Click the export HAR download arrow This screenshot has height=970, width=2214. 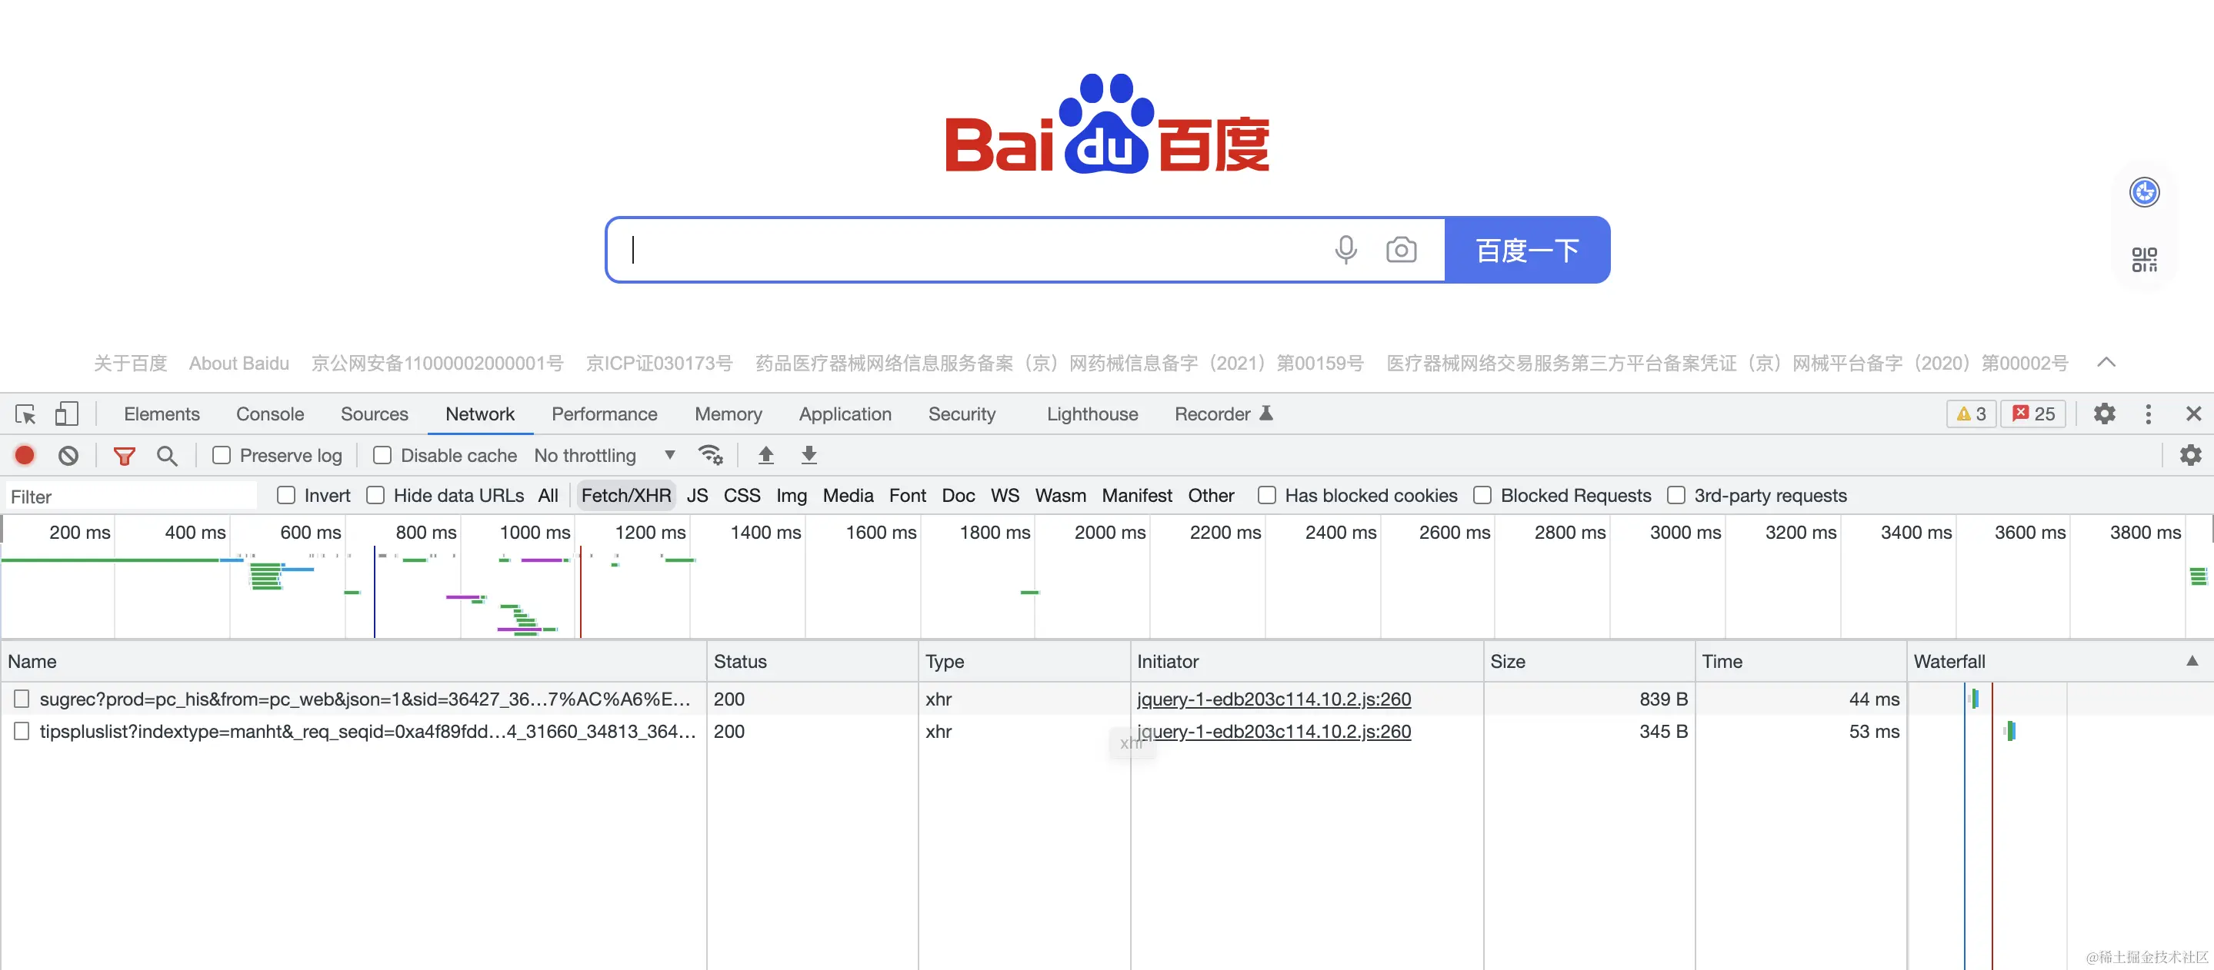point(808,455)
